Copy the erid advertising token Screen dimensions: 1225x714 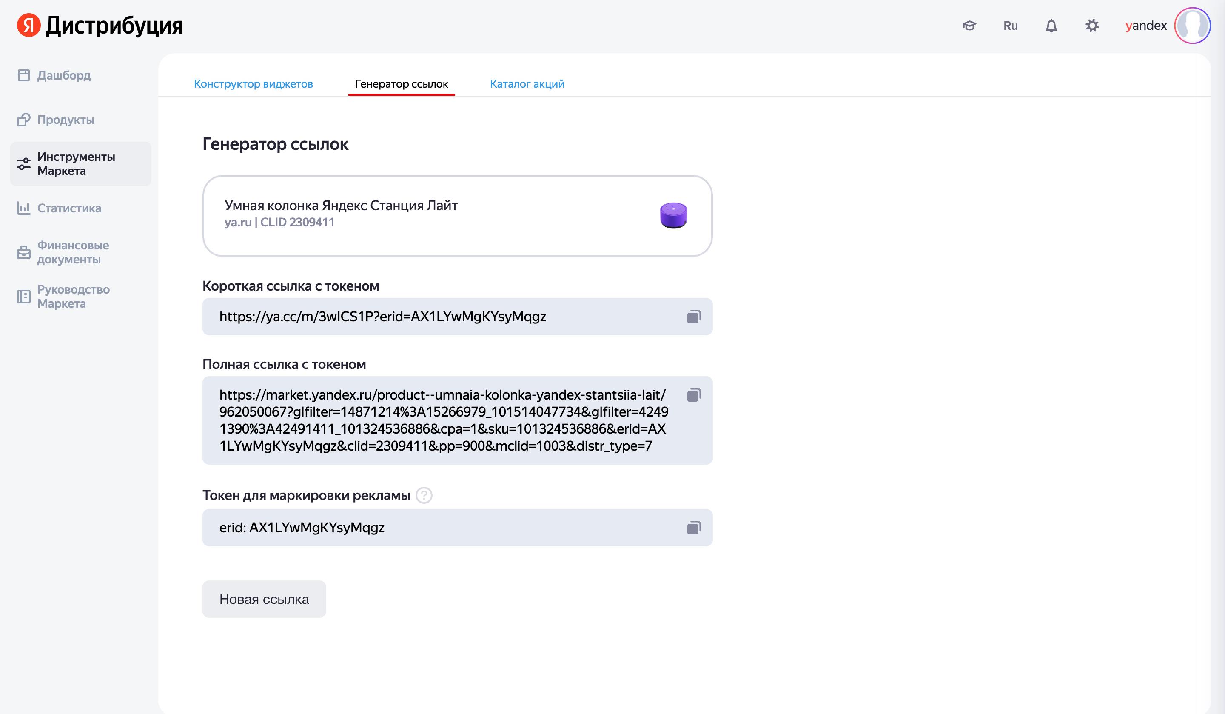pos(694,528)
